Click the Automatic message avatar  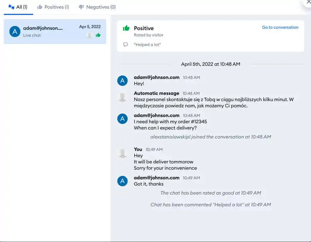(122, 97)
